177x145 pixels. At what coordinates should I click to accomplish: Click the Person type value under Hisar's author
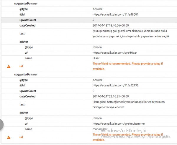(97, 47)
